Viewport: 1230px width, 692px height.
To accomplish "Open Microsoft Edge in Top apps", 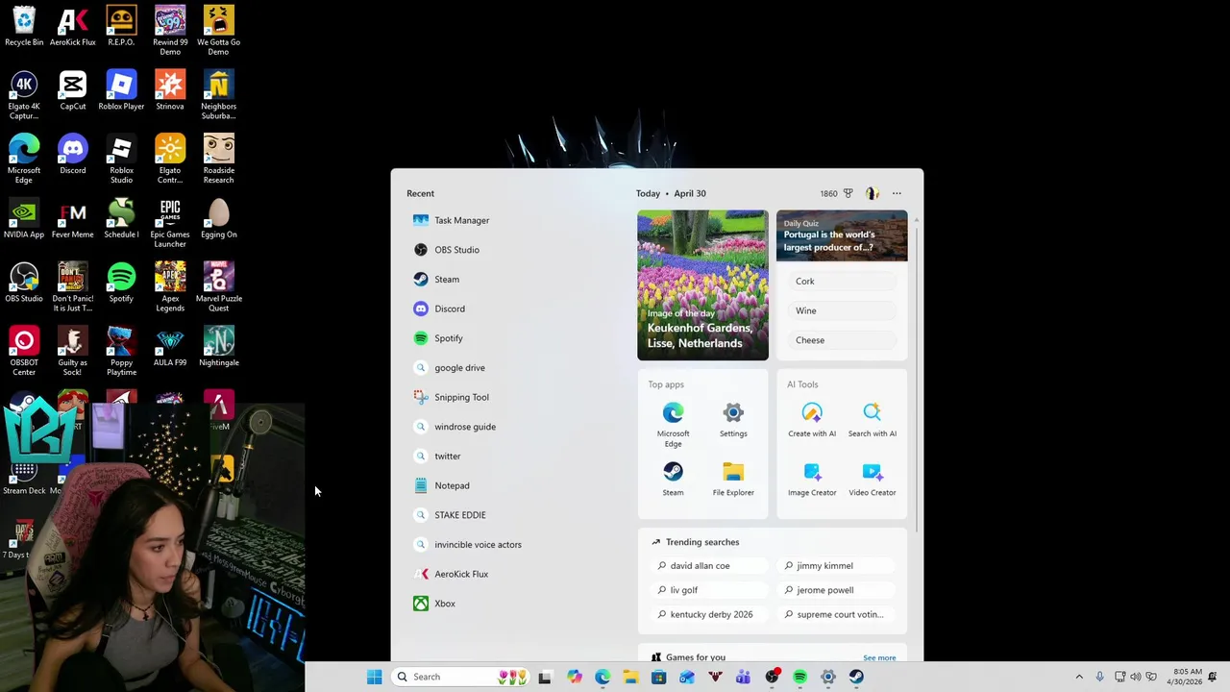I will point(673,424).
